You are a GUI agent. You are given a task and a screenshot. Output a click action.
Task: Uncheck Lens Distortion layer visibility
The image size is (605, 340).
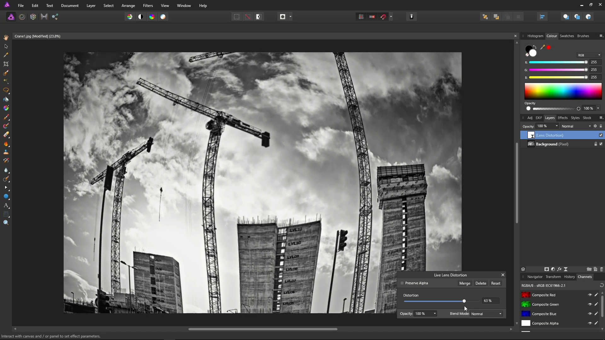pos(601,135)
